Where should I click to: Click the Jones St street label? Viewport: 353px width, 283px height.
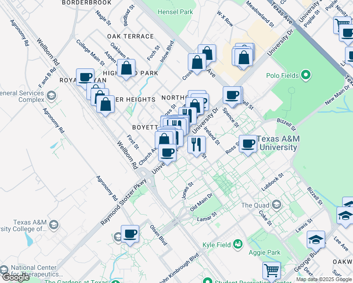coord(187,191)
